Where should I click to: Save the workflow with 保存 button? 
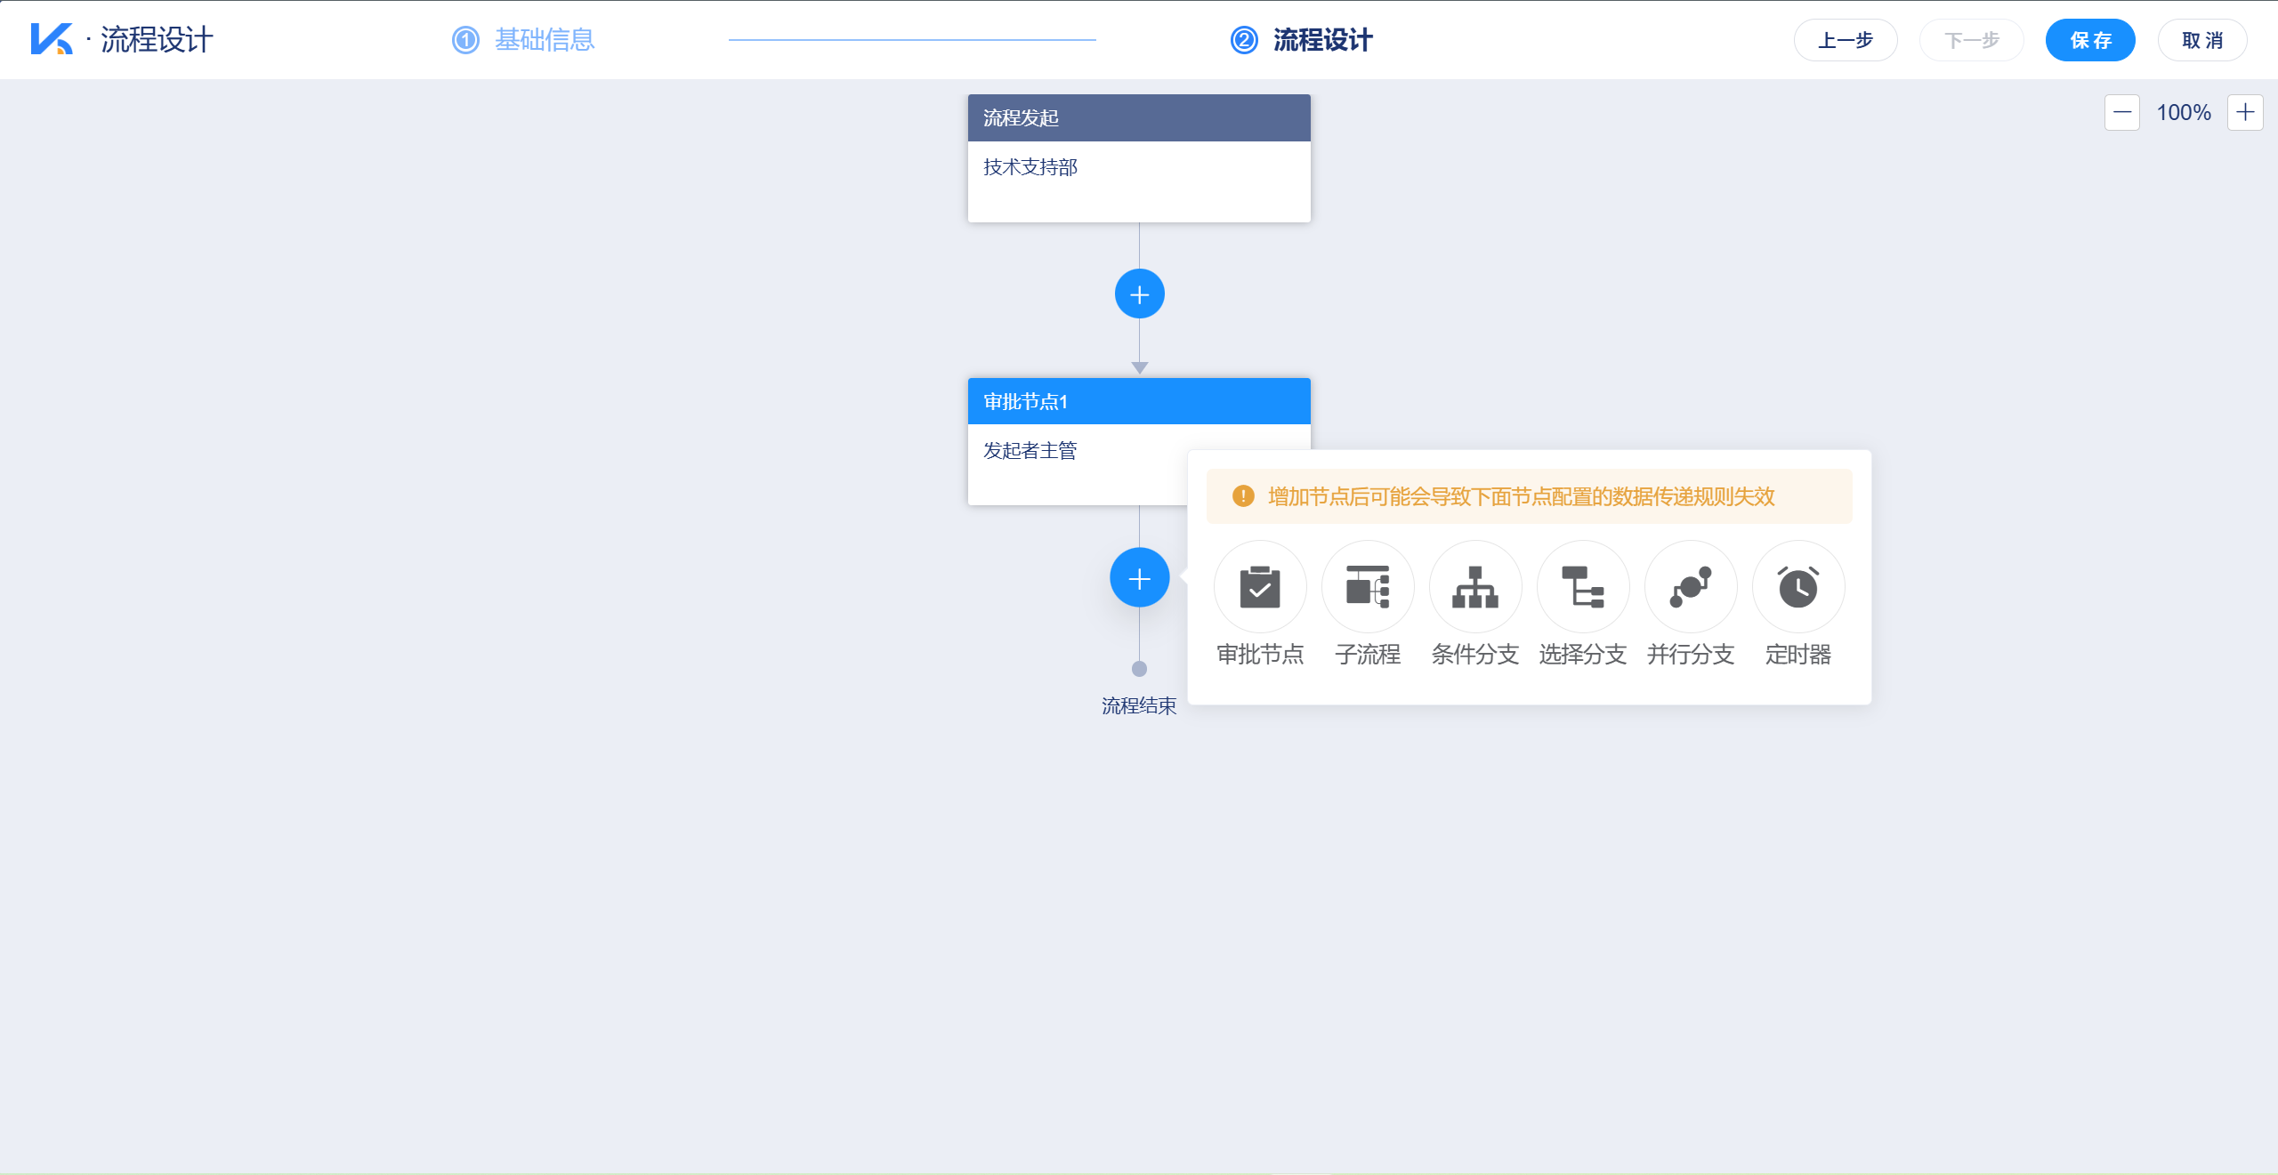click(x=2090, y=40)
